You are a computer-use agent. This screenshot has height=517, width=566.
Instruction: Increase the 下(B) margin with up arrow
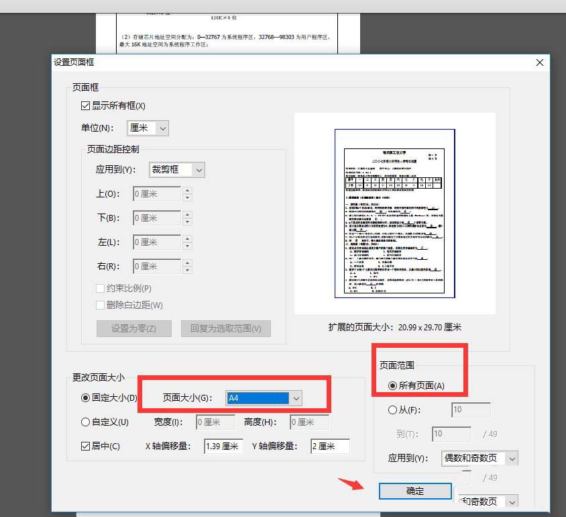pyautogui.click(x=187, y=215)
